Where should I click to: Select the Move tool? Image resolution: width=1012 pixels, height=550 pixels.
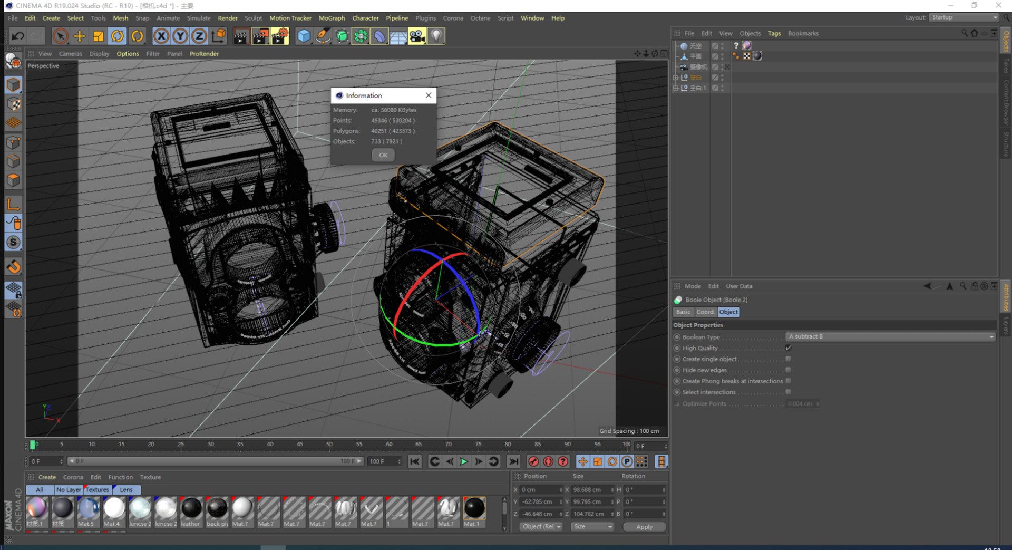79,36
